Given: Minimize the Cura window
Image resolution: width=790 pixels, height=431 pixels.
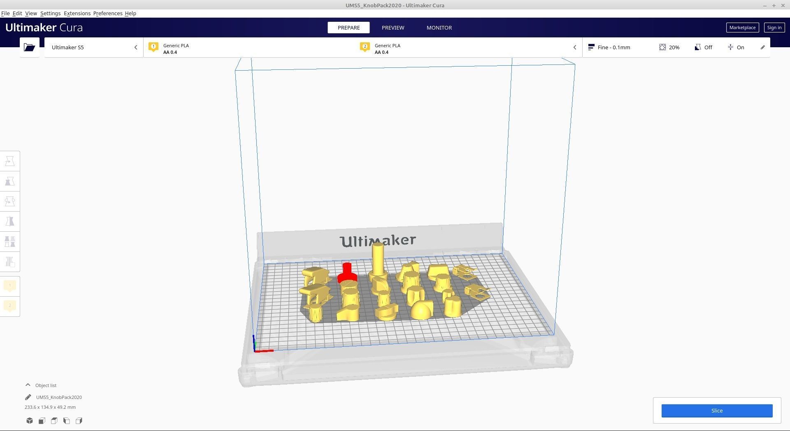Looking at the screenshot, I should (764, 5).
